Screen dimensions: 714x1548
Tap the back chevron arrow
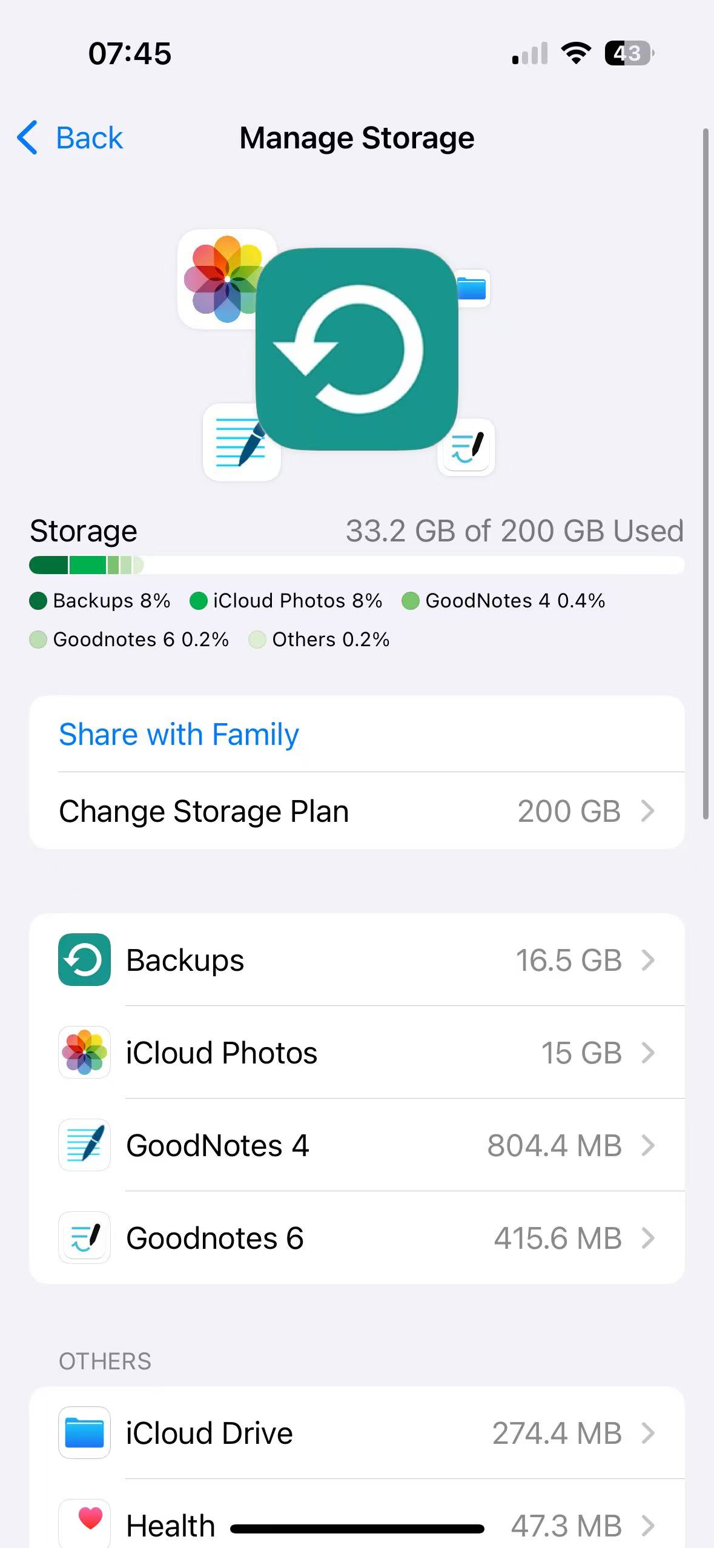point(28,137)
